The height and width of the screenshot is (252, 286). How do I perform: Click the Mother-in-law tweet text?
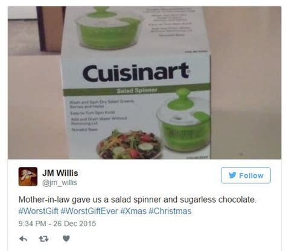[138, 200]
